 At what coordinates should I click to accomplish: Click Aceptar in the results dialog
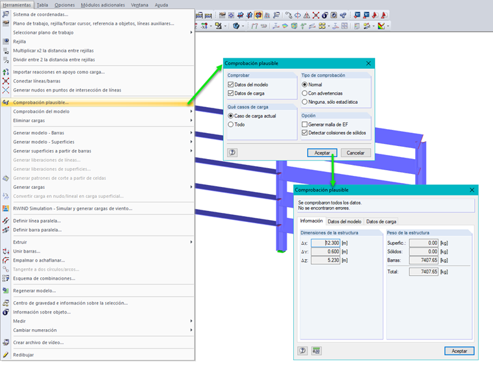coord(459,351)
